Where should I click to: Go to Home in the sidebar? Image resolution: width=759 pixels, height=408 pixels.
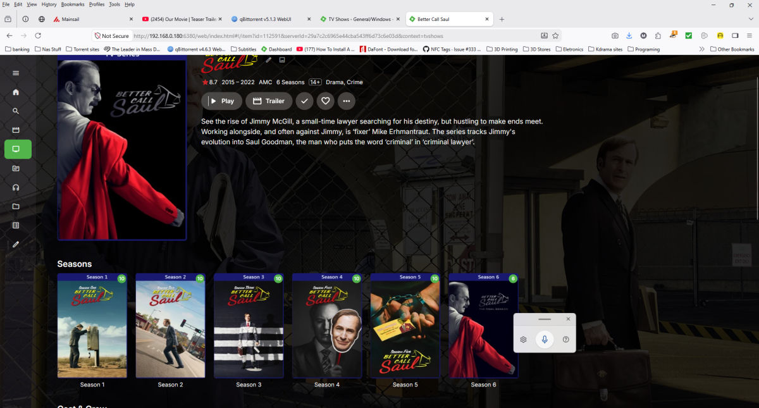coord(16,92)
